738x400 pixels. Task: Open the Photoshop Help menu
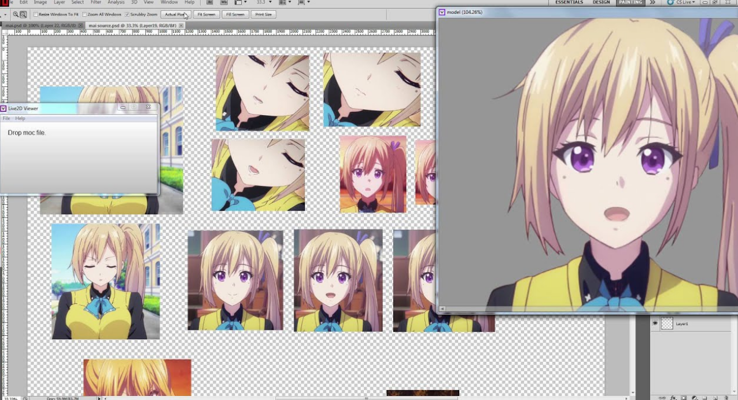[x=190, y=2]
